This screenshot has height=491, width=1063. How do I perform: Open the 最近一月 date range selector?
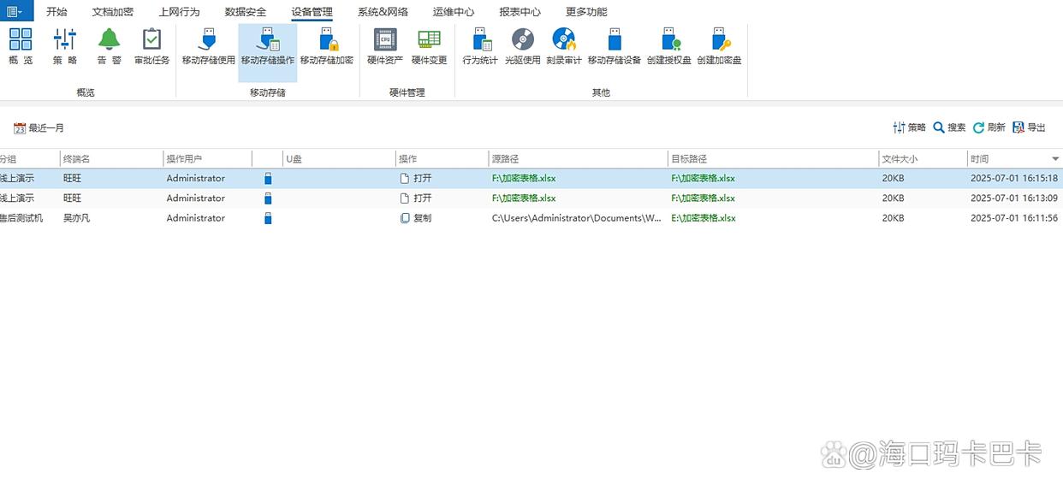[x=39, y=128]
